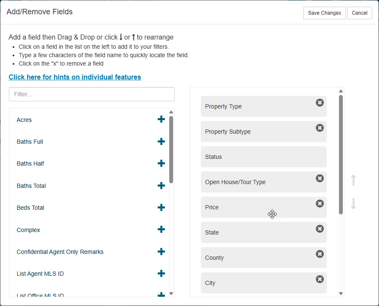Focus the Filter text box
Screen dimensions: 379x306
pos(92,94)
